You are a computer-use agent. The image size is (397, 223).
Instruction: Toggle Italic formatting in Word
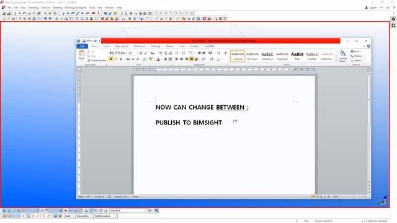116,59
